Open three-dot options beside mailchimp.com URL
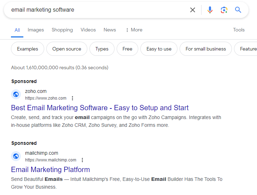This screenshot has width=257, height=195. point(82,160)
